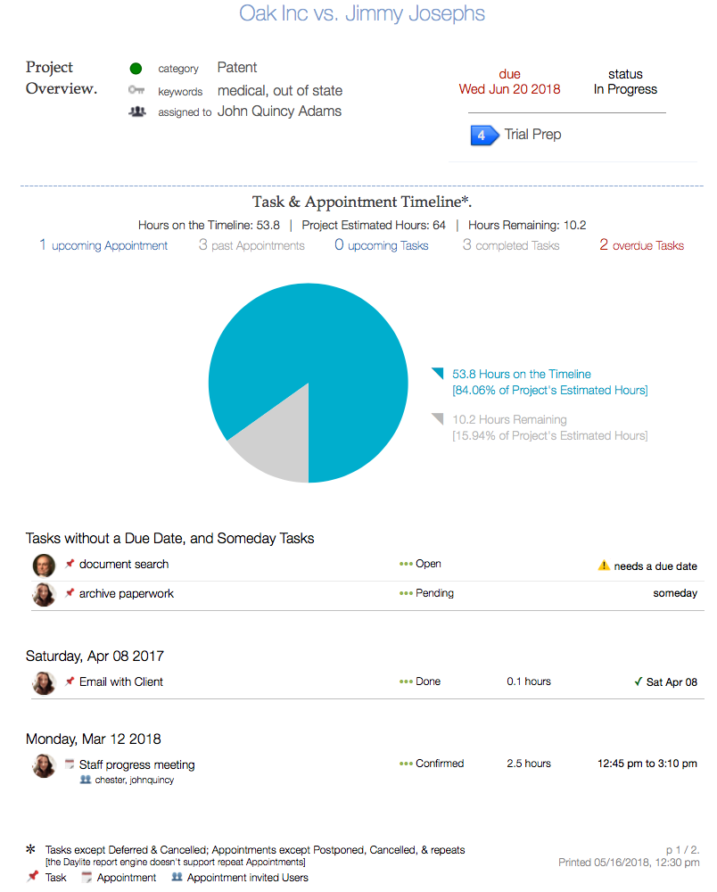Click the In Progress status value
This screenshot has width=717, height=892.
(x=625, y=89)
